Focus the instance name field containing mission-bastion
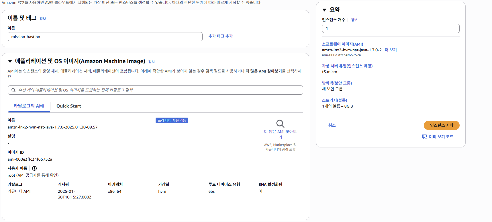Image resolution: width=492 pixels, height=222 pixels. point(105,37)
